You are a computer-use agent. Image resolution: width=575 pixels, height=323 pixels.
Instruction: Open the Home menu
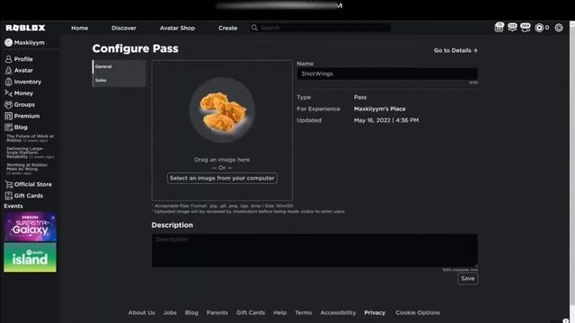[x=80, y=28]
